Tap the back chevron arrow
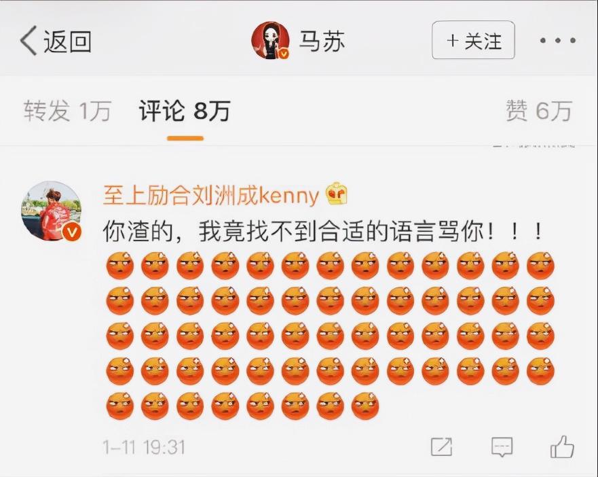Viewport: 598px width, 477px height. [x=29, y=41]
